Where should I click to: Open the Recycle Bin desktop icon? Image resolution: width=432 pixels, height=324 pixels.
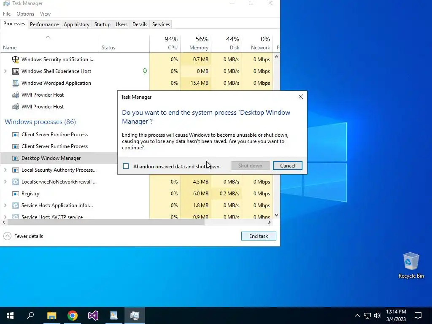point(411,265)
